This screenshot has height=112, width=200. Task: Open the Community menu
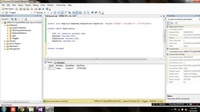click(x=61, y=5)
